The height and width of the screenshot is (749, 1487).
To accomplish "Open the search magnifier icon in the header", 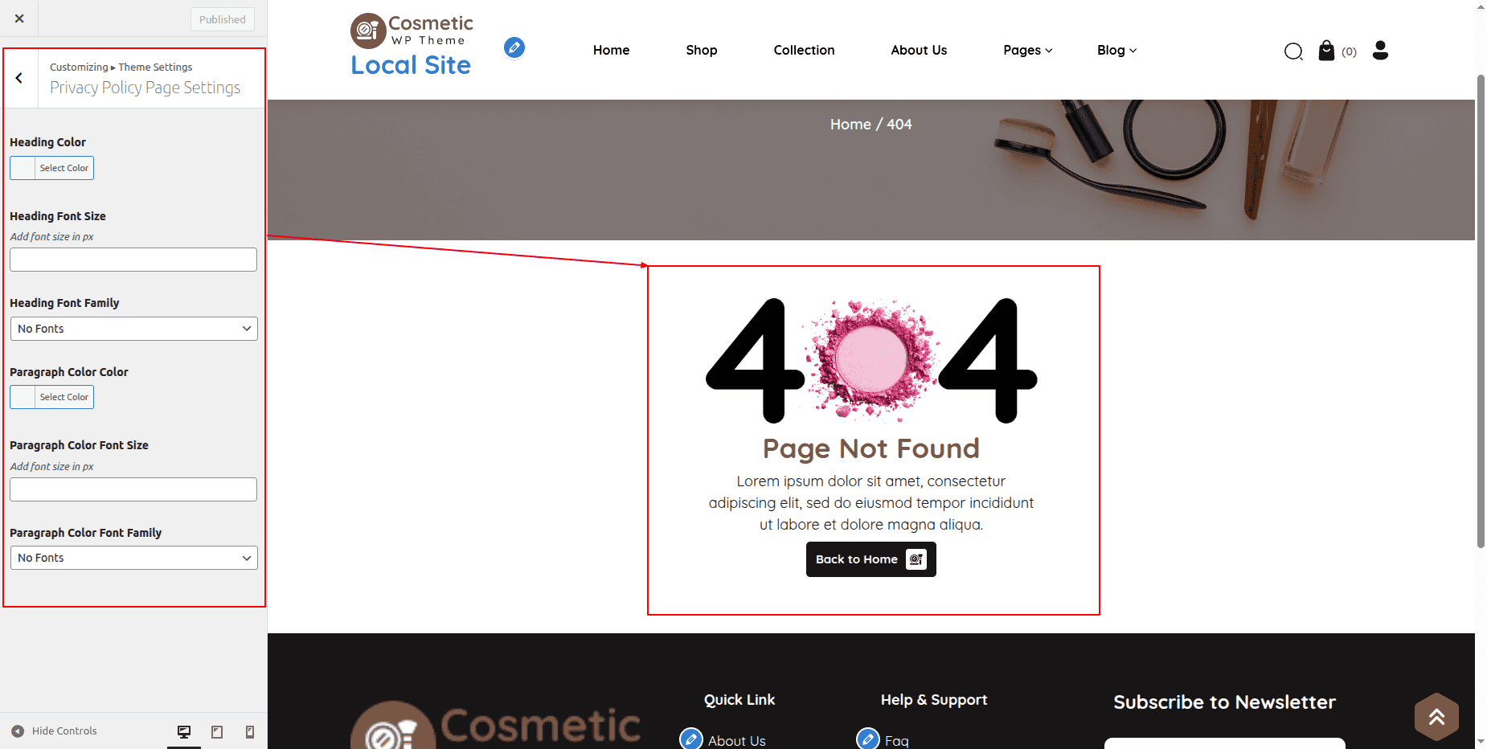I will point(1292,51).
